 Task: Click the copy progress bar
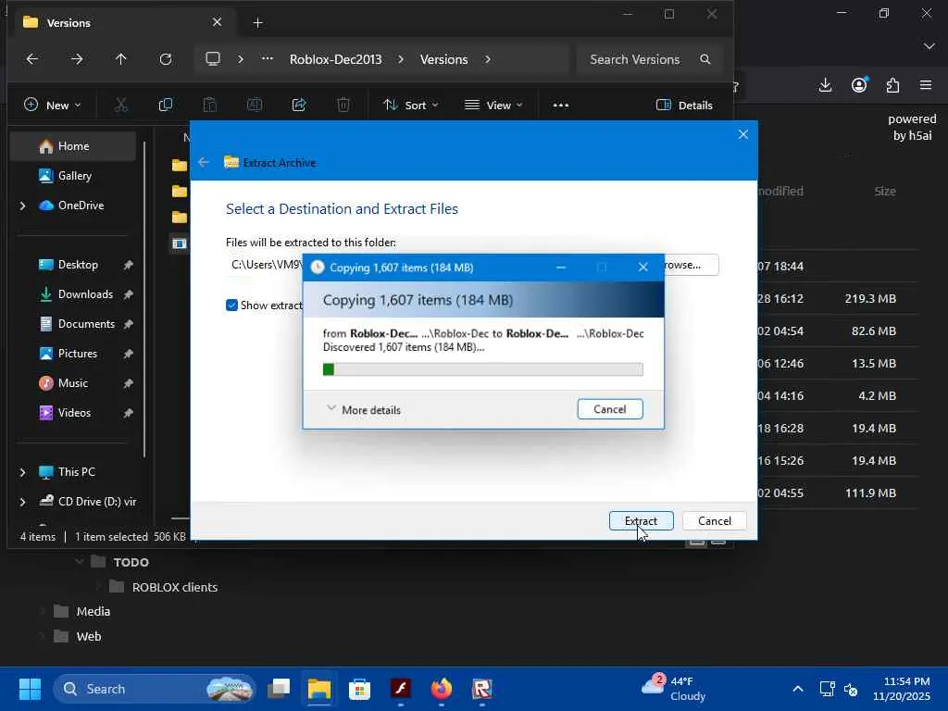tap(482, 369)
